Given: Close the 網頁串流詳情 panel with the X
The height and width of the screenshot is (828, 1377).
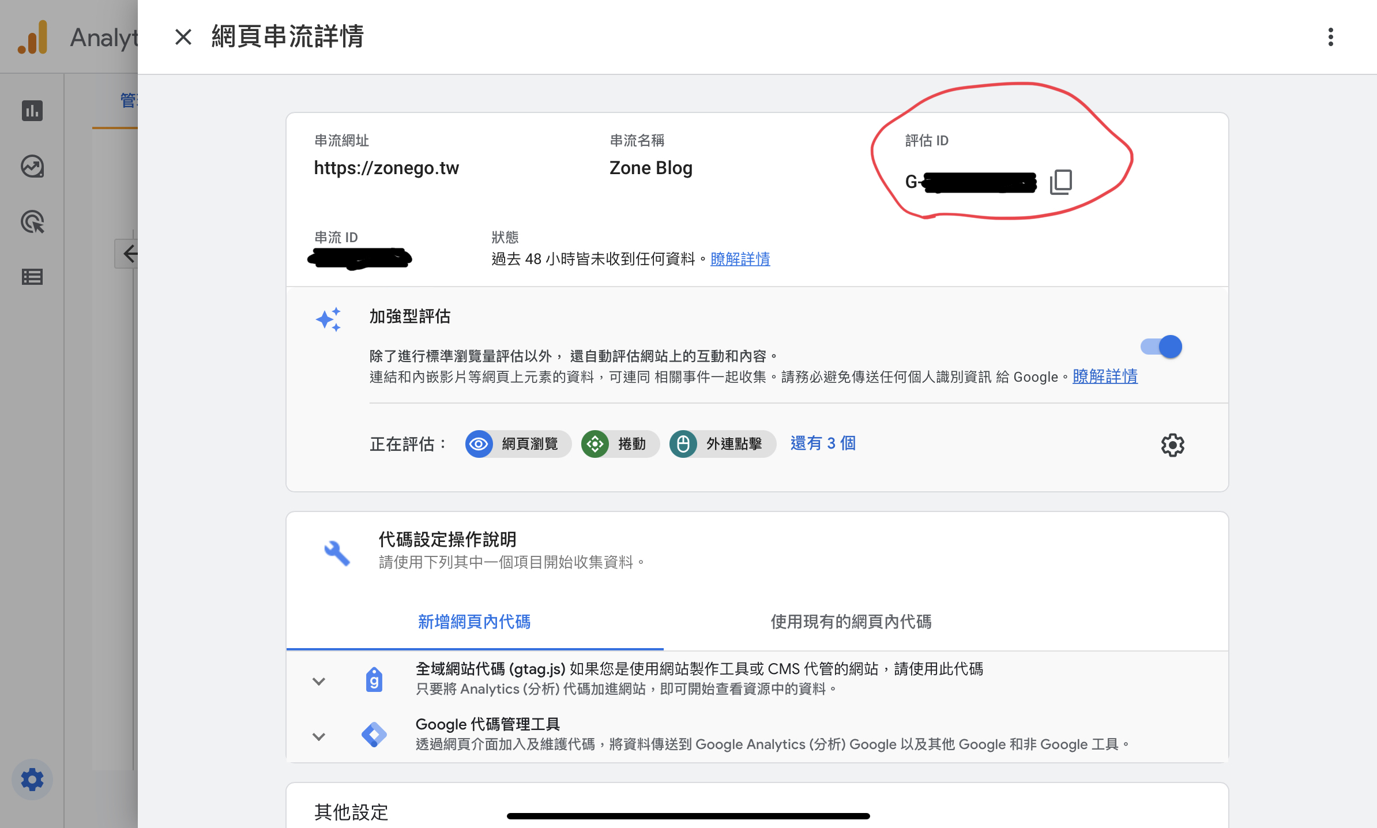Looking at the screenshot, I should pyautogui.click(x=183, y=37).
